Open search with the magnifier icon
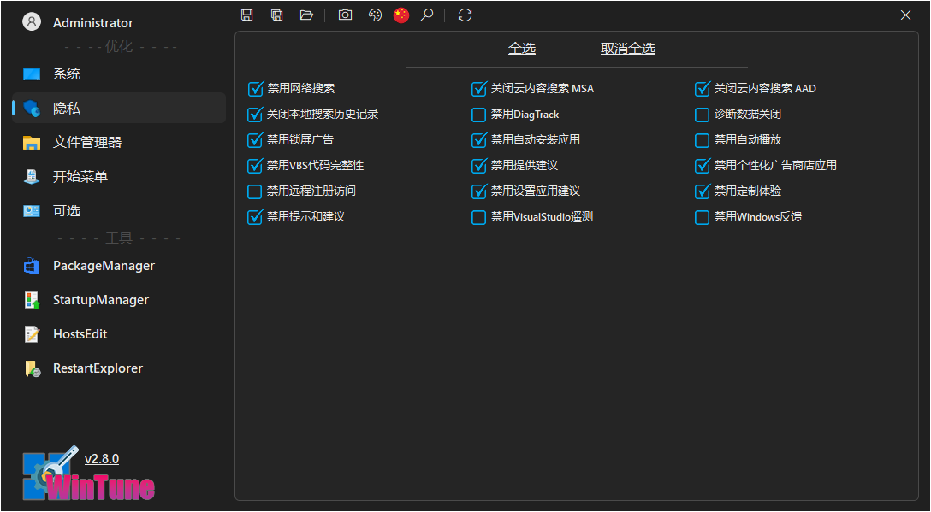This screenshot has height=512, width=931. 427,15
